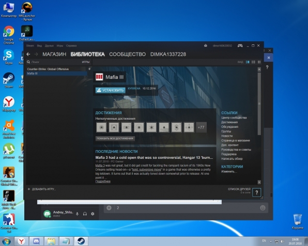The image size is (308, 246).
Task: Select Counter-Strike: Global Offensive in library
Action: point(48,69)
